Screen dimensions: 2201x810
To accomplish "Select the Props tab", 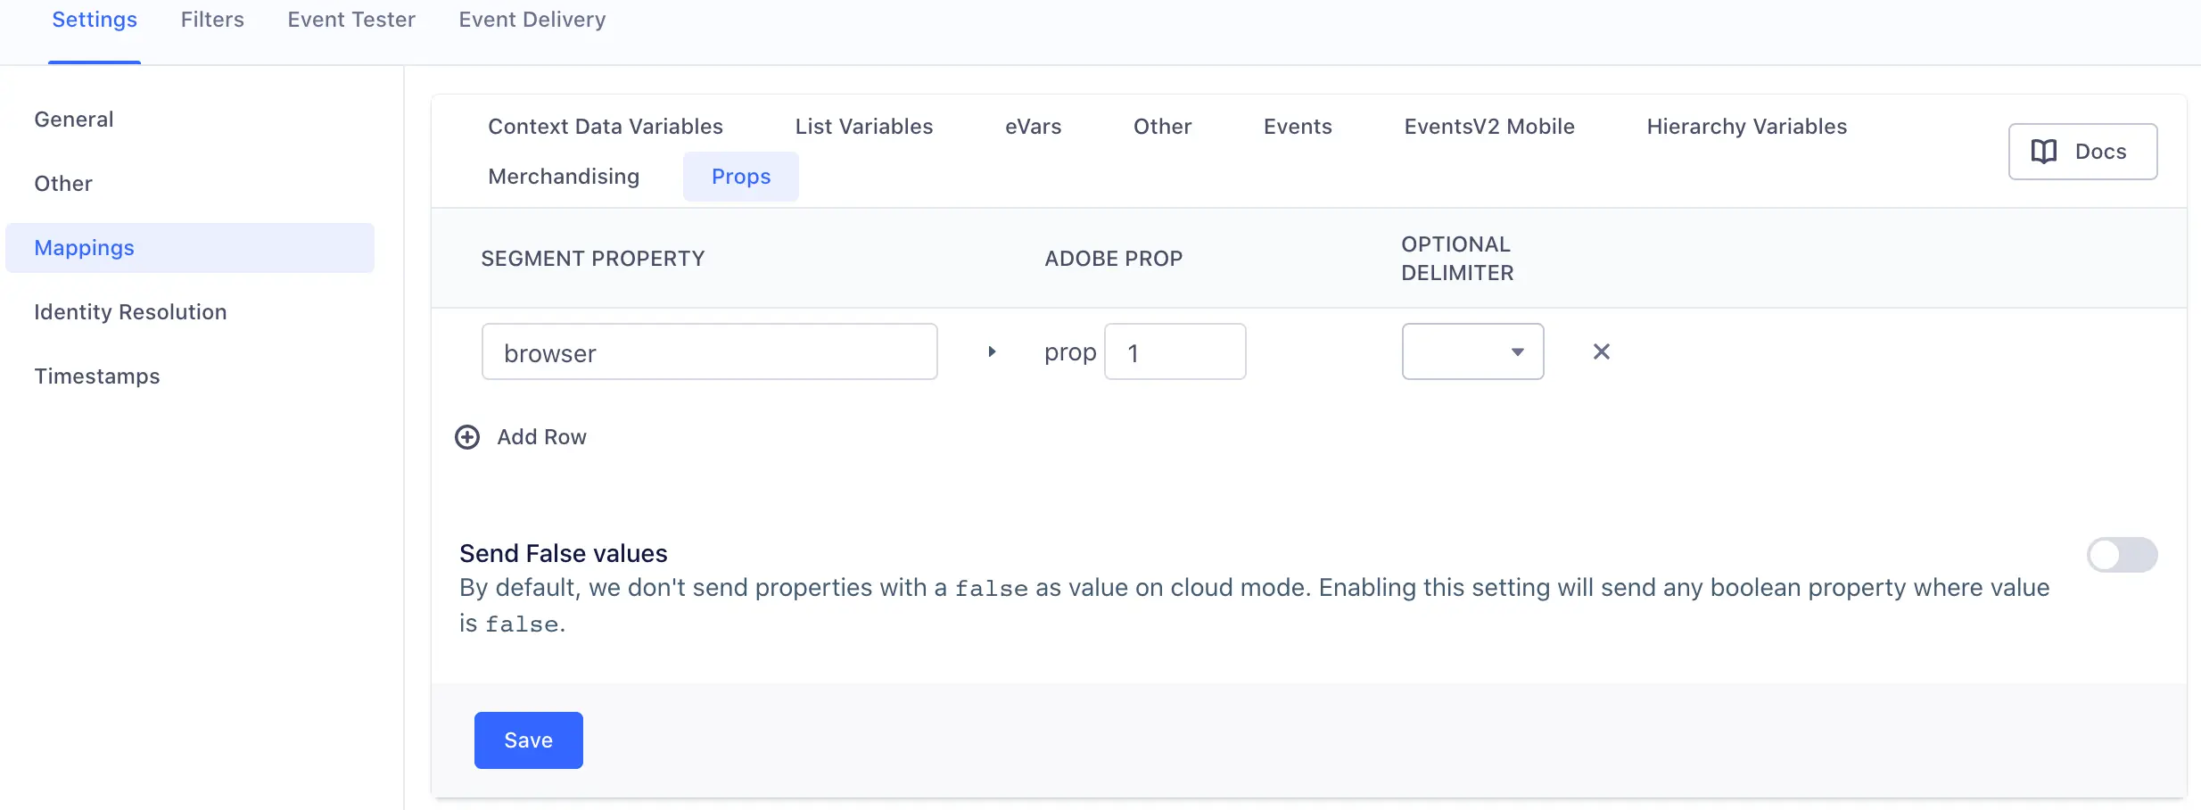I will 741,177.
